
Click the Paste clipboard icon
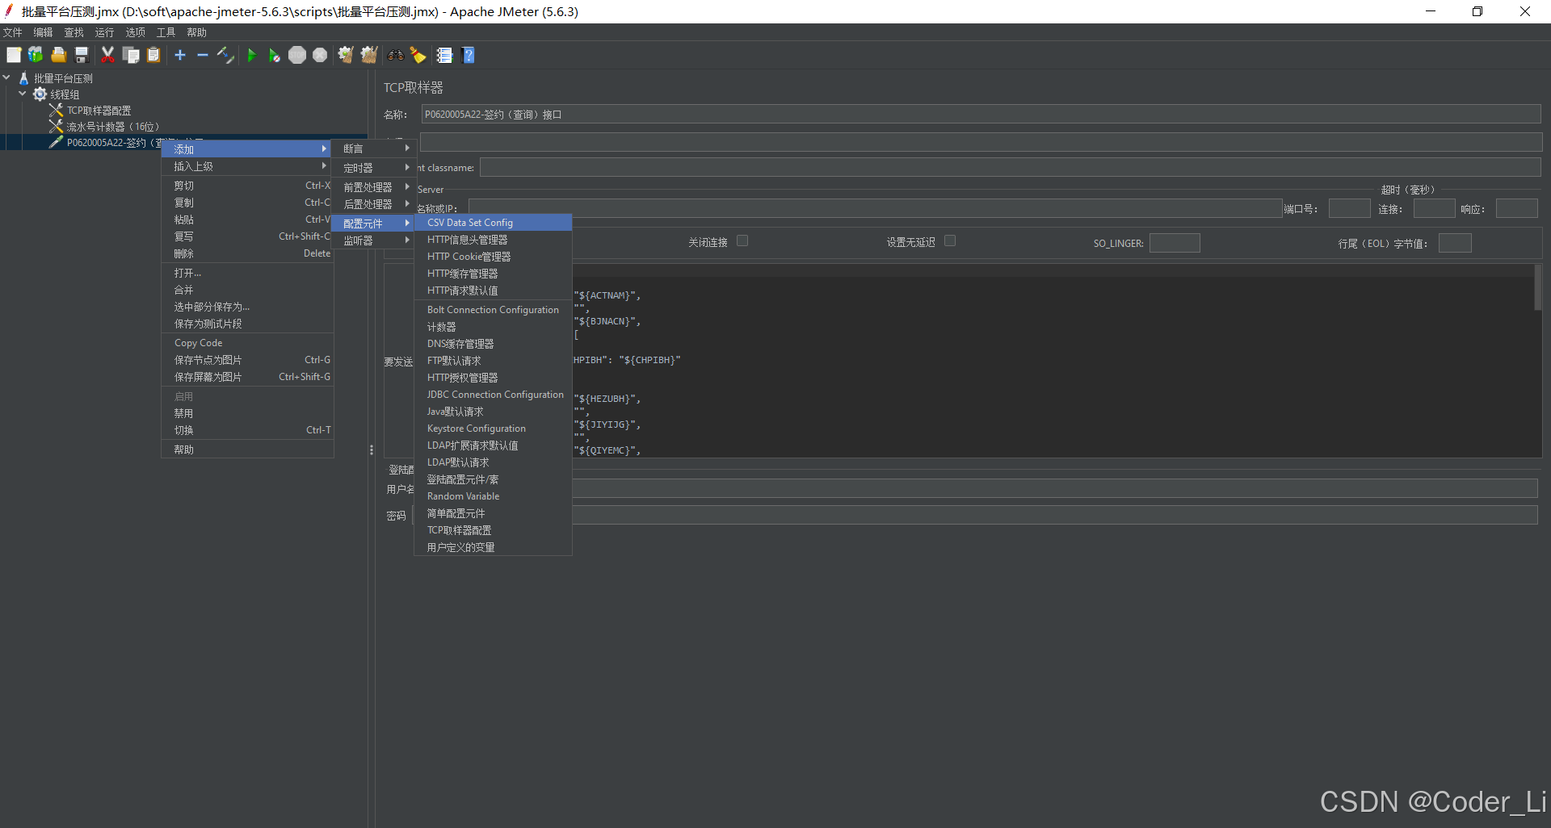point(153,55)
